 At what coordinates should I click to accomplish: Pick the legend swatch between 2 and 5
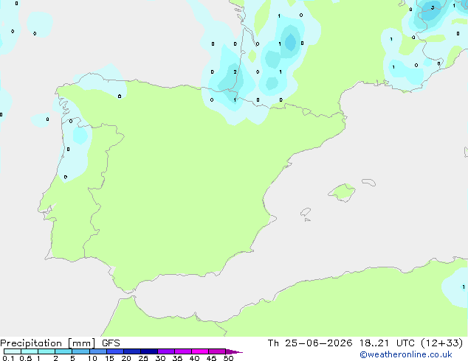[63, 351]
